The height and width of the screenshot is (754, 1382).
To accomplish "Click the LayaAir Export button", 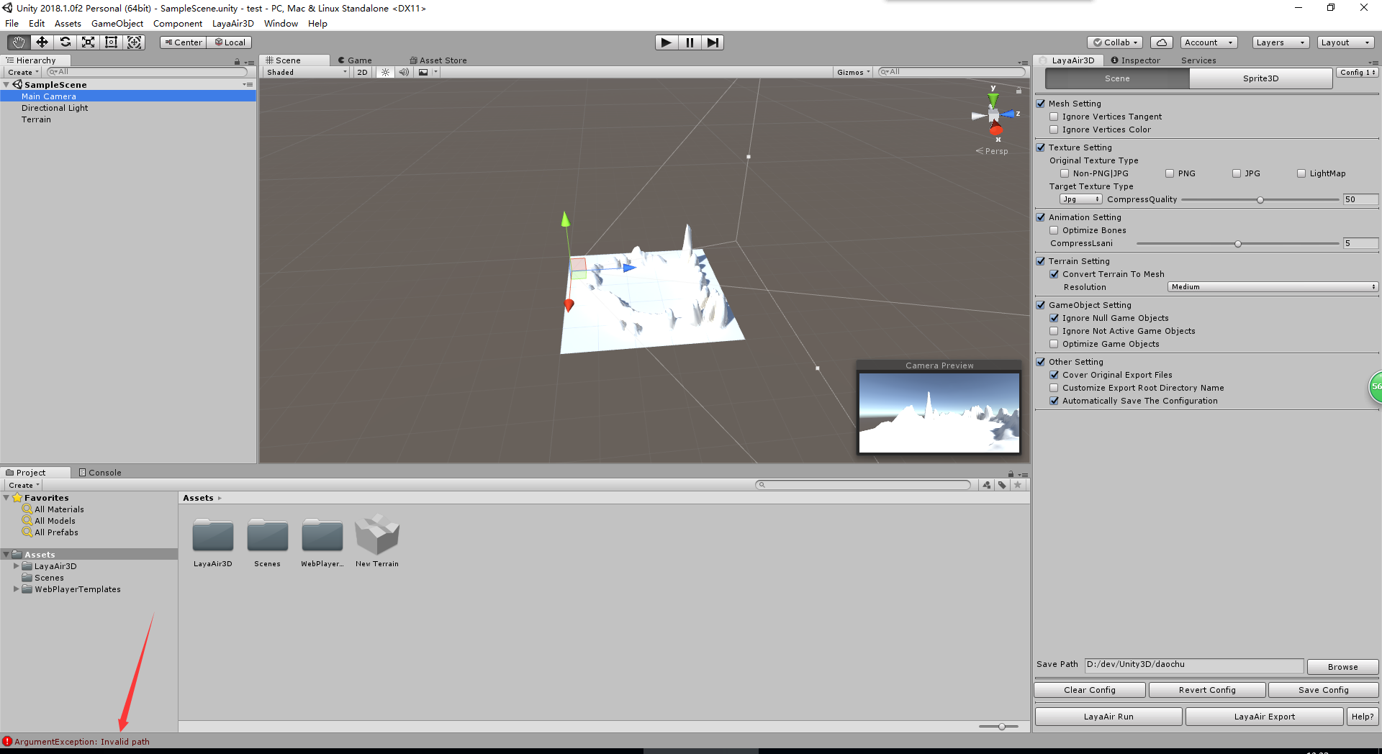I will pyautogui.click(x=1264, y=717).
